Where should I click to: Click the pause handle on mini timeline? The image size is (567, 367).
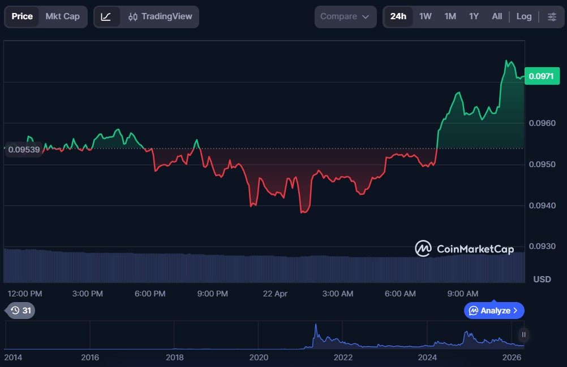click(523, 335)
